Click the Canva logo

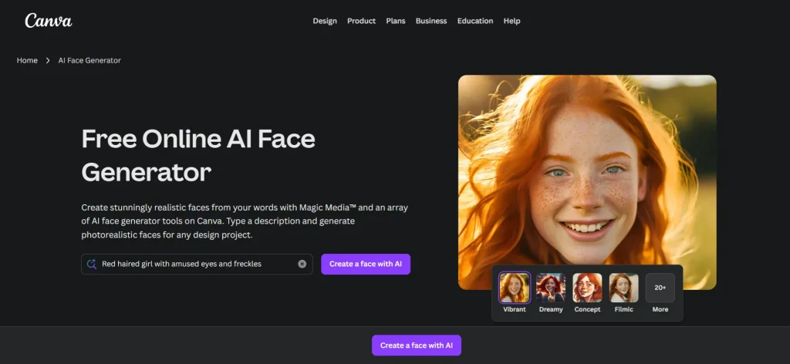(x=49, y=21)
